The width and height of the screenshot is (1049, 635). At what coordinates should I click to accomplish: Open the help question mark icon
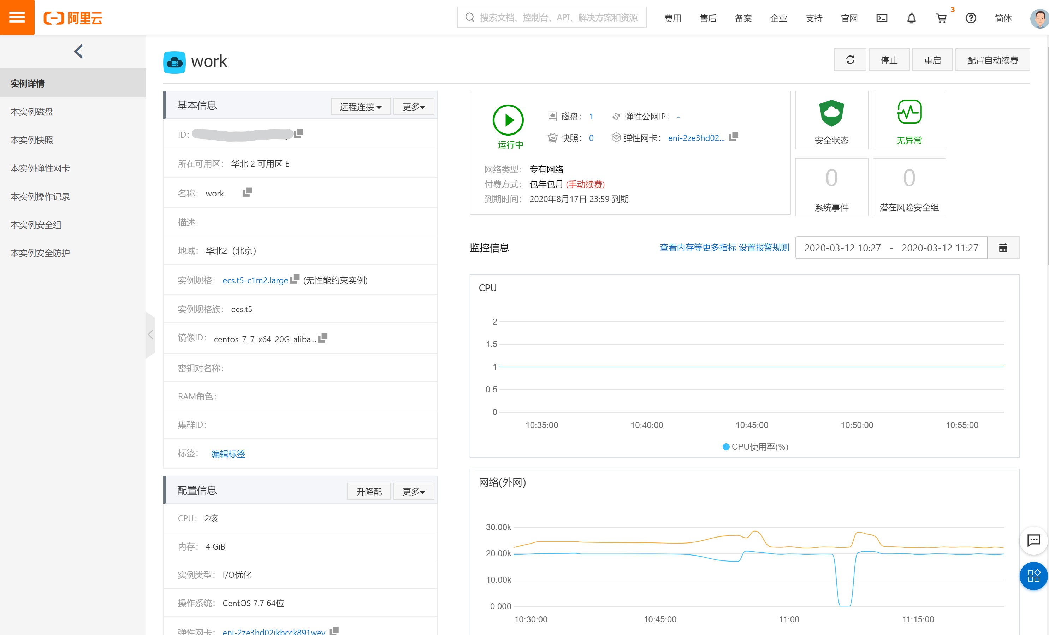971,18
